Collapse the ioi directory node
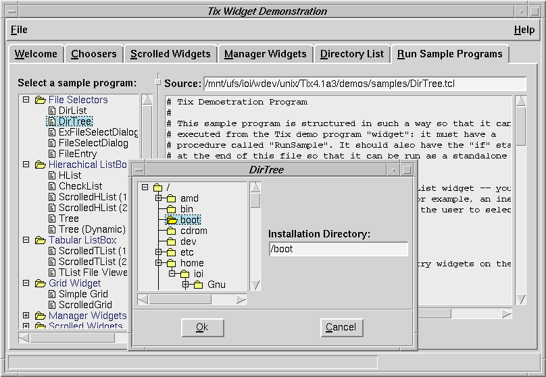Screen dimensions: 546x377 click(172, 273)
